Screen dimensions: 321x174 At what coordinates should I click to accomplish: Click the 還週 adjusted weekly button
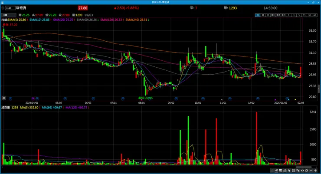coord(278,15)
